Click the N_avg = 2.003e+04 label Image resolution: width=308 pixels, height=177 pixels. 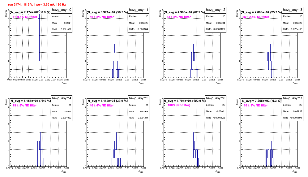(261, 12)
